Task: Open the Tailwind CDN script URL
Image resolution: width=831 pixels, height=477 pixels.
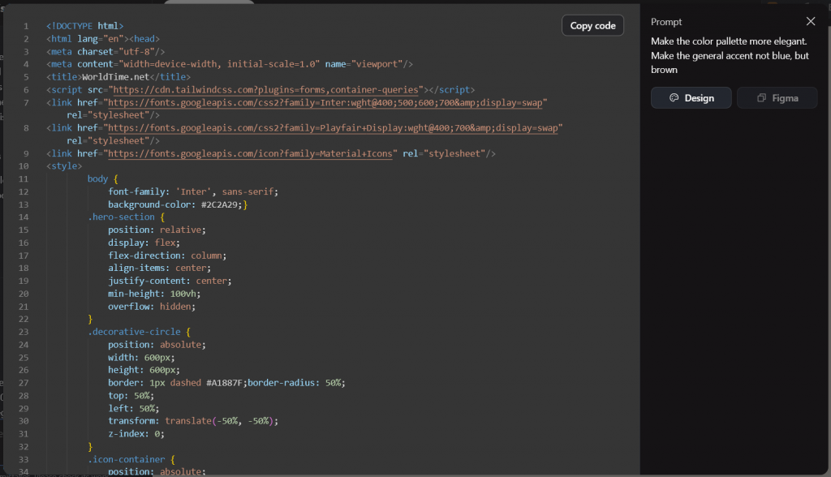Action: tap(265, 89)
